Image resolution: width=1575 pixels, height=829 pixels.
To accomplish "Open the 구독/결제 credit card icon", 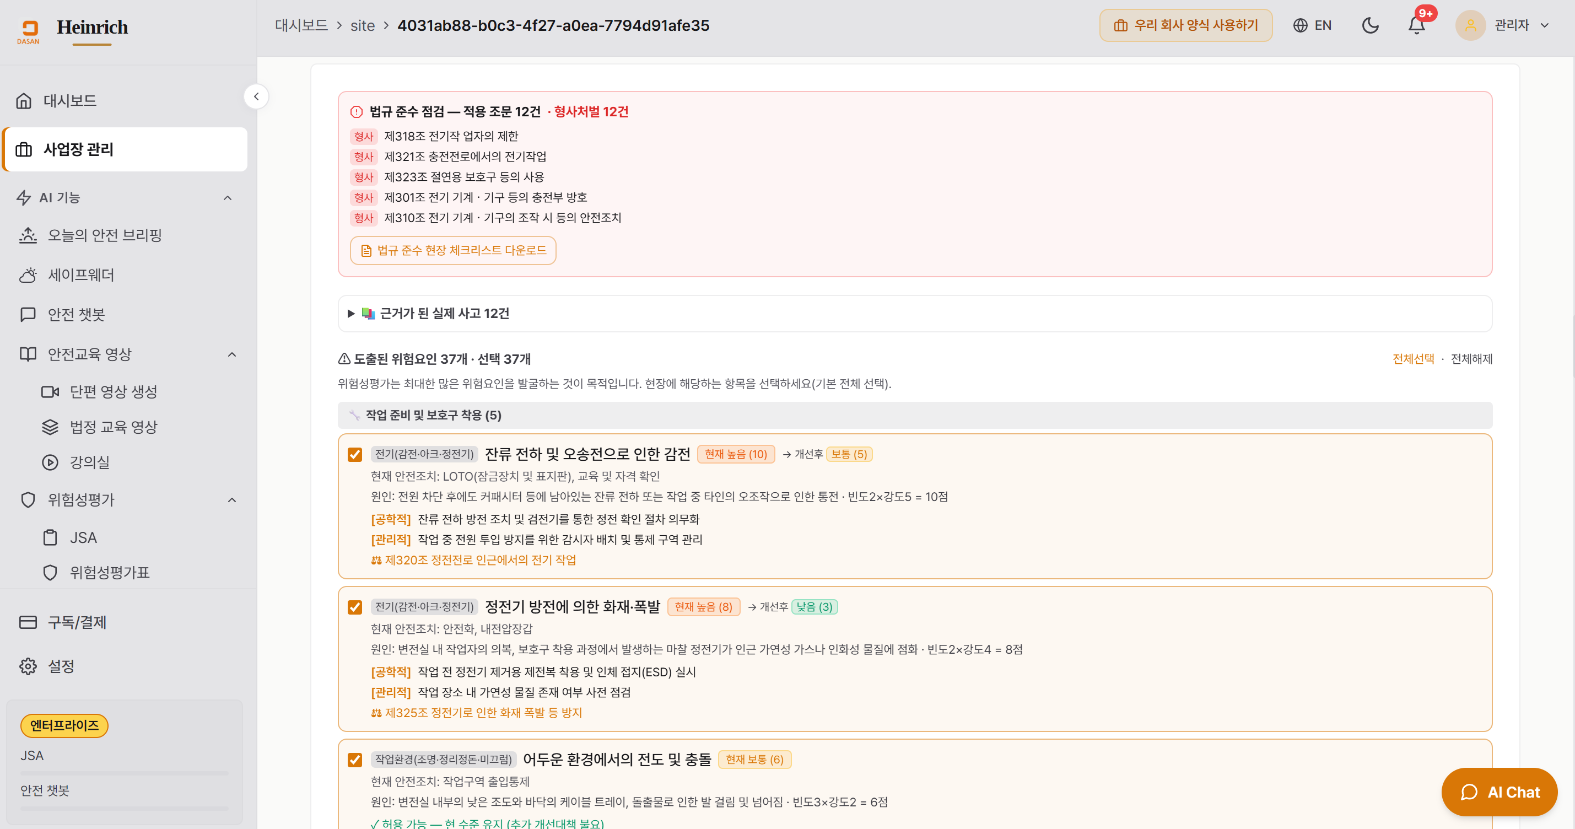I will [28, 622].
